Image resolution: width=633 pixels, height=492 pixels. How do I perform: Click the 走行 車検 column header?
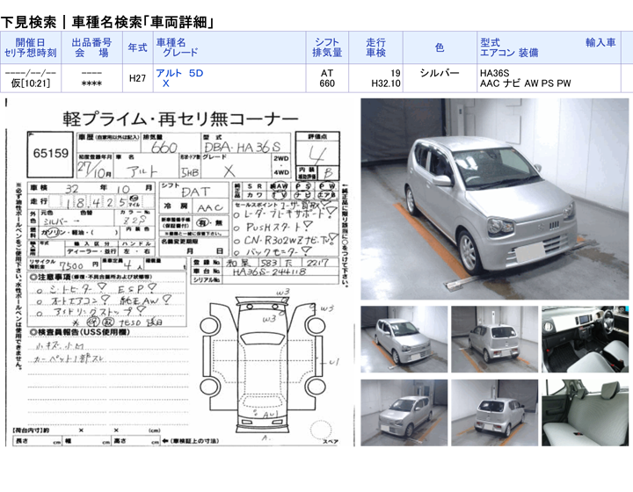(375, 47)
